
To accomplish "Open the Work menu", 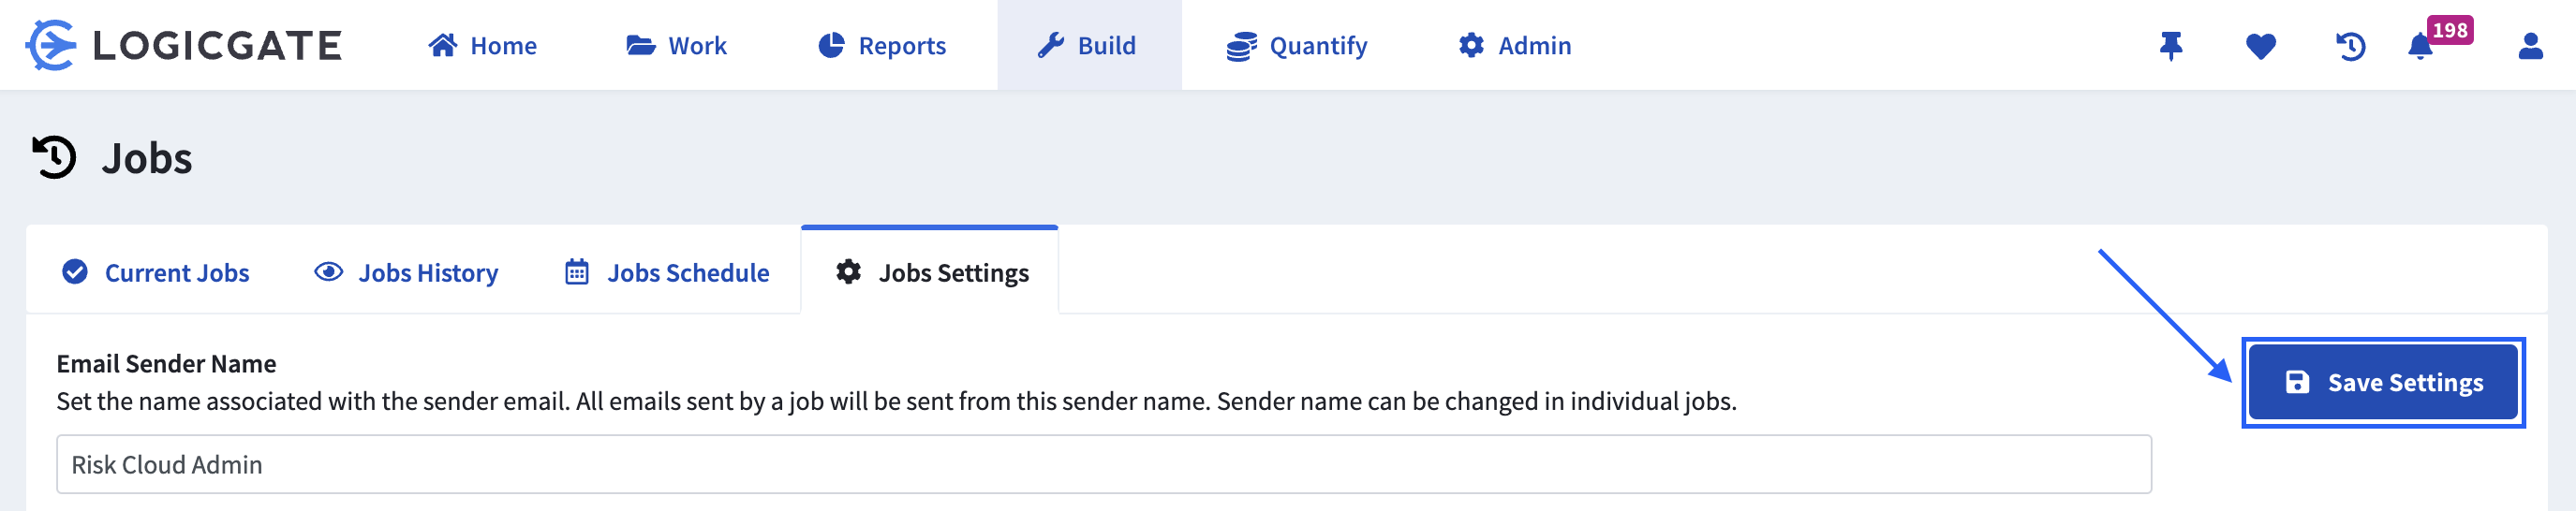I will click(676, 45).
